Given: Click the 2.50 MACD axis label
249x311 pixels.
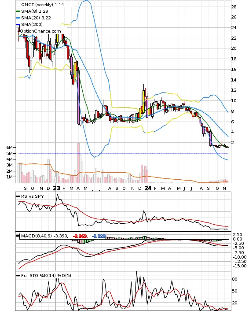Looking at the screenshot, I should point(238,234).
